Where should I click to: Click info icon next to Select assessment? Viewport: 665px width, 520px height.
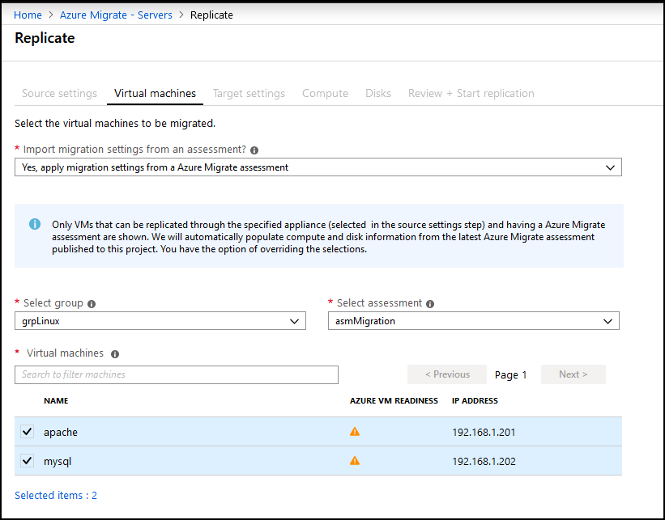click(x=430, y=304)
